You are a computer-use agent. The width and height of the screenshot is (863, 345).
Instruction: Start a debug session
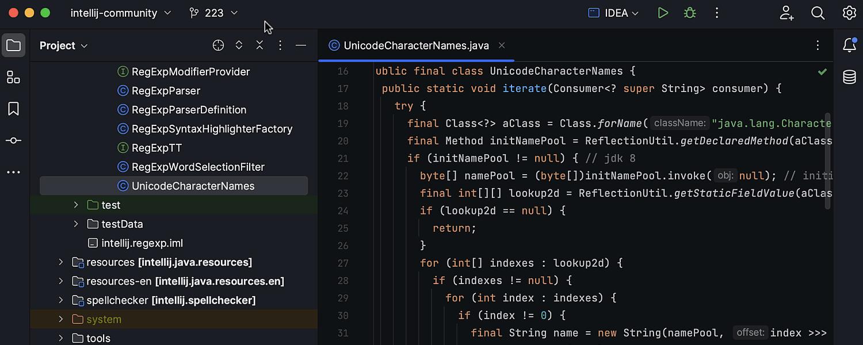[x=689, y=13]
